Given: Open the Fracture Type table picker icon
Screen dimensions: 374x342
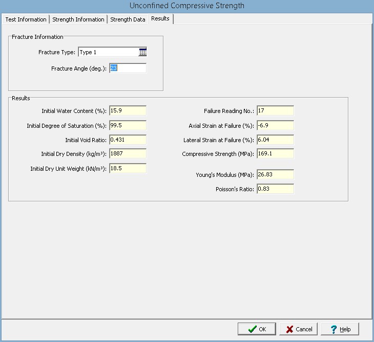Looking at the screenshot, I should point(142,52).
